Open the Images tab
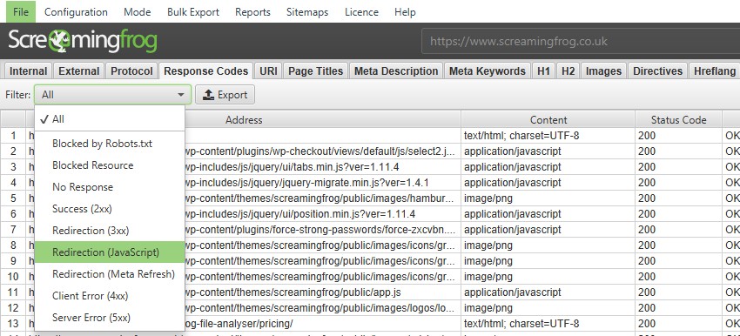This screenshot has width=740, height=336. click(x=603, y=71)
